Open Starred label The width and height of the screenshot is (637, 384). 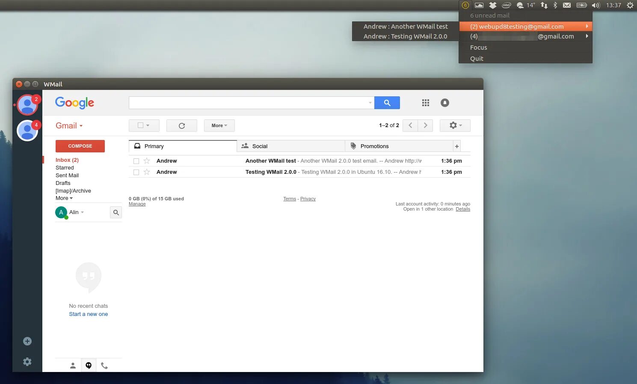(x=65, y=168)
